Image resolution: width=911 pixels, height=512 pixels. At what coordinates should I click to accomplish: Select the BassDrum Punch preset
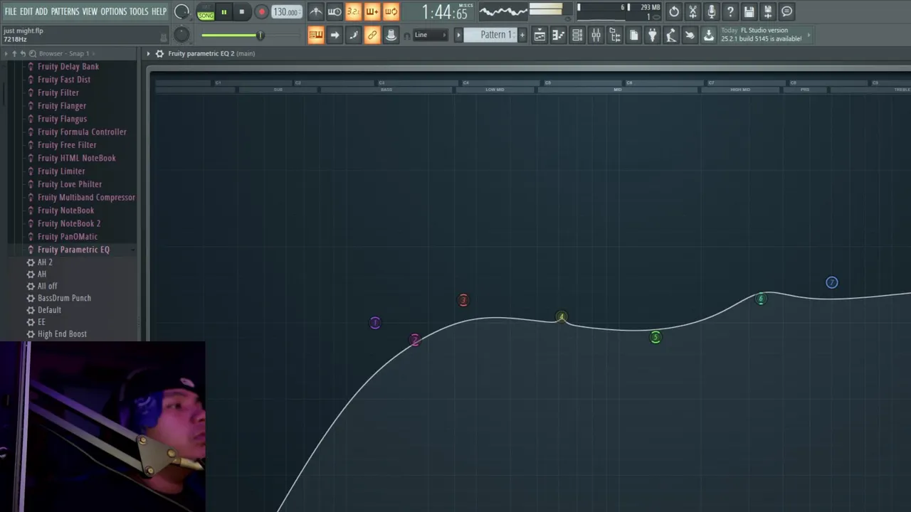[64, 298]
